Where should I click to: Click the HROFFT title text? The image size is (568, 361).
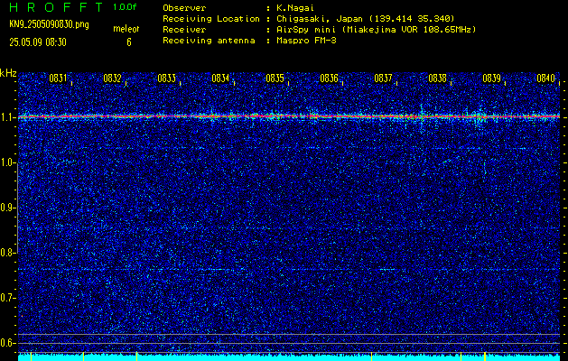tap(56, 7)
